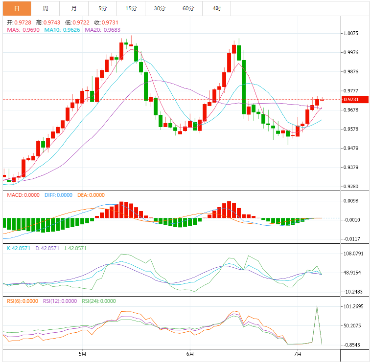The image size is (371, 364).
Task: Click the RSI(24) indicator label
Action: click(x=99, y=301)
